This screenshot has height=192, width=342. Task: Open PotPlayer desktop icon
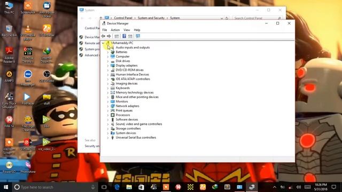(x=28, y=99)
